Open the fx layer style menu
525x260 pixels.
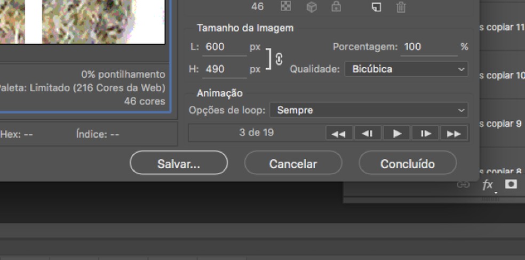(488, 184)
